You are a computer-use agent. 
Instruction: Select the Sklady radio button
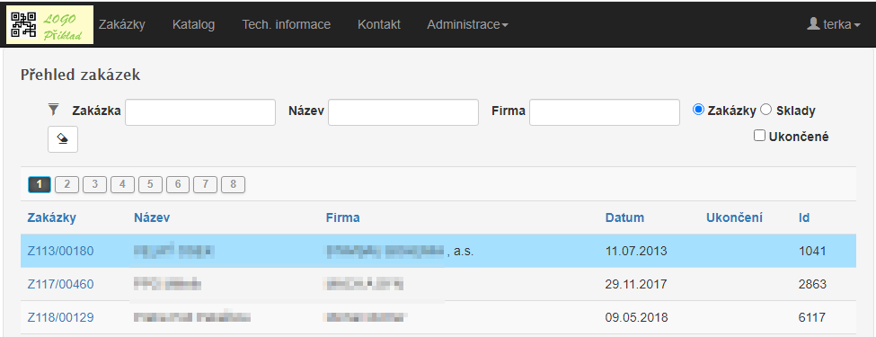click(766, 110)
